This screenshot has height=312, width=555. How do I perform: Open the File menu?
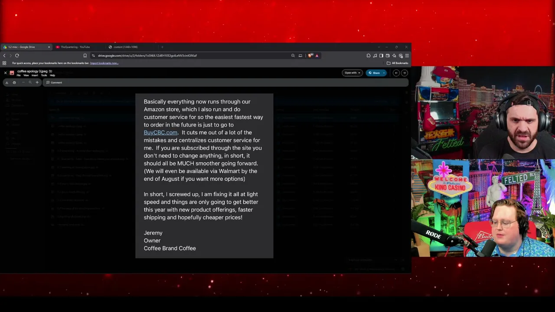(x=19, y=75)
